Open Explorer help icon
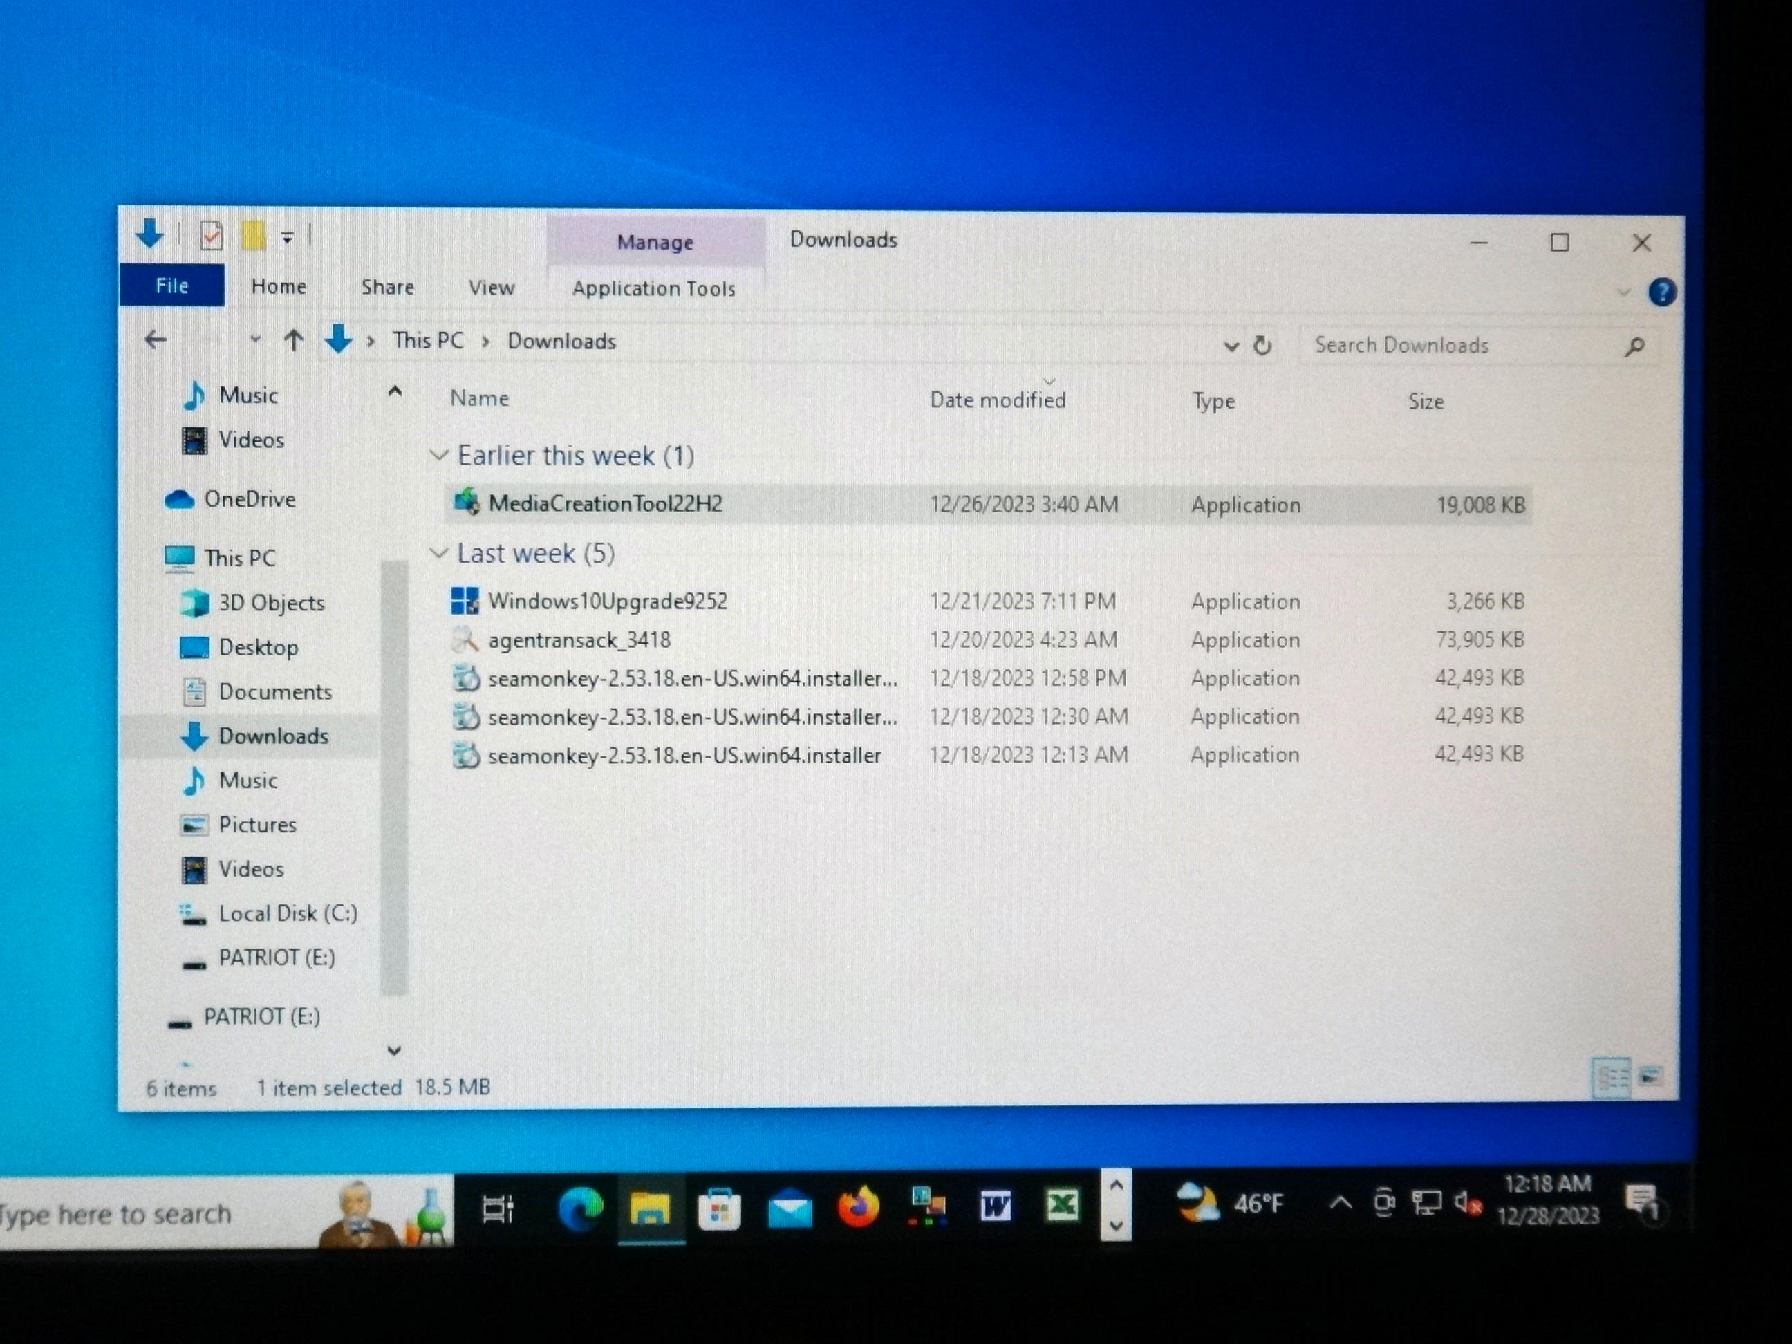 click(1661, 292)
